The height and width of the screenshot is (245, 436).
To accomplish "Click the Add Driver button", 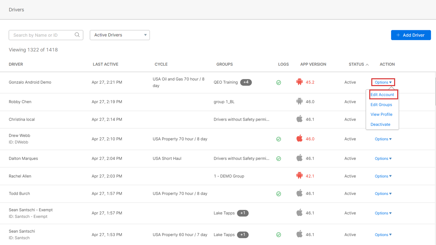I will point(411,35).
